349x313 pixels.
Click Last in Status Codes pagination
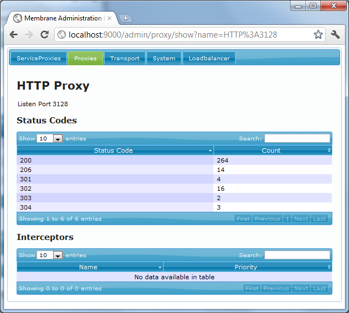[319, 219]
